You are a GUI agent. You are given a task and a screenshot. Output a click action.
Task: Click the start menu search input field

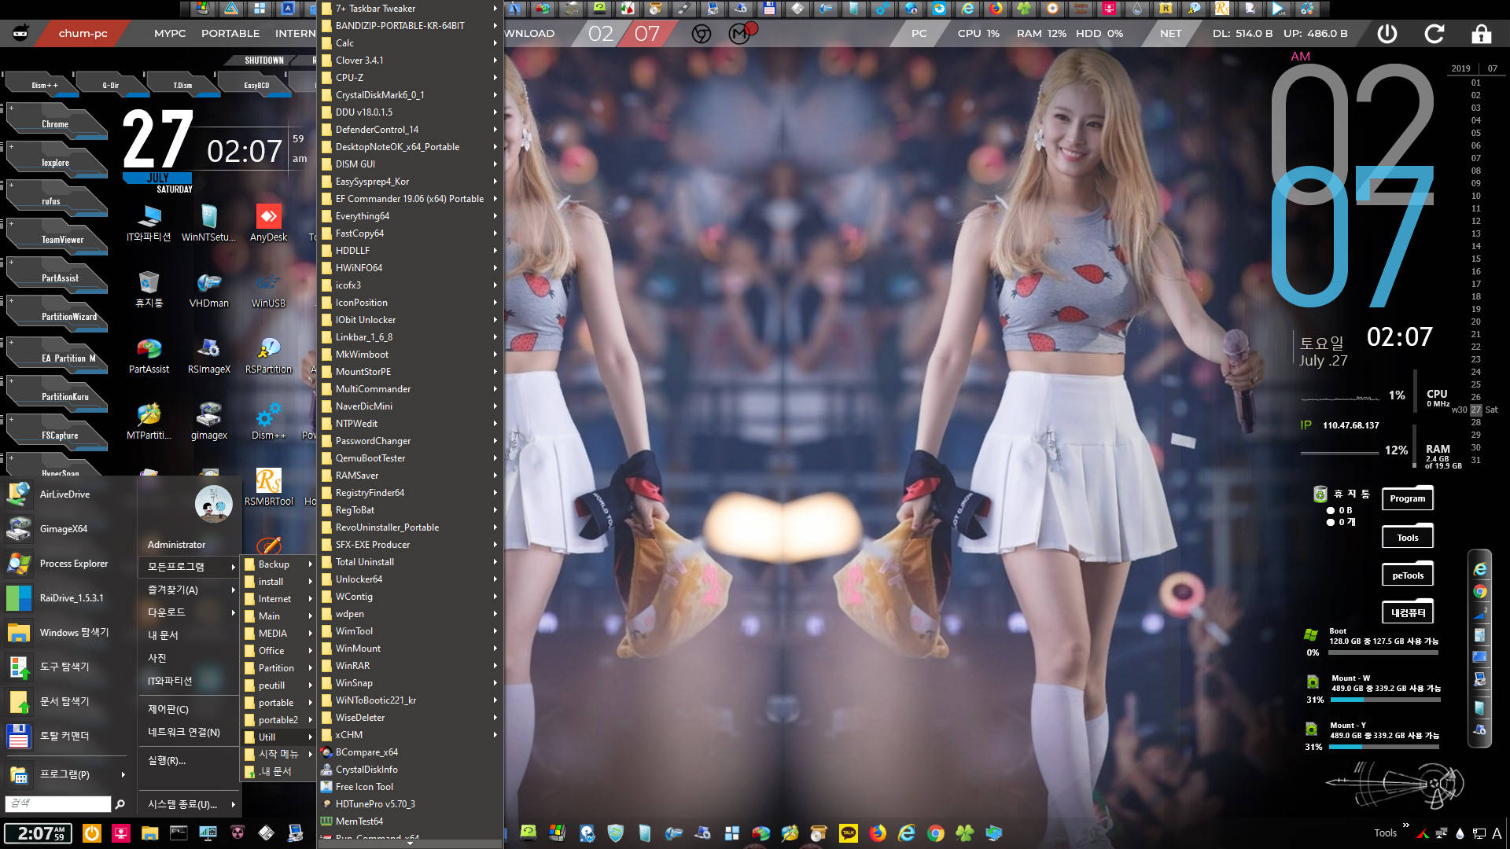[x=57, y=803]
